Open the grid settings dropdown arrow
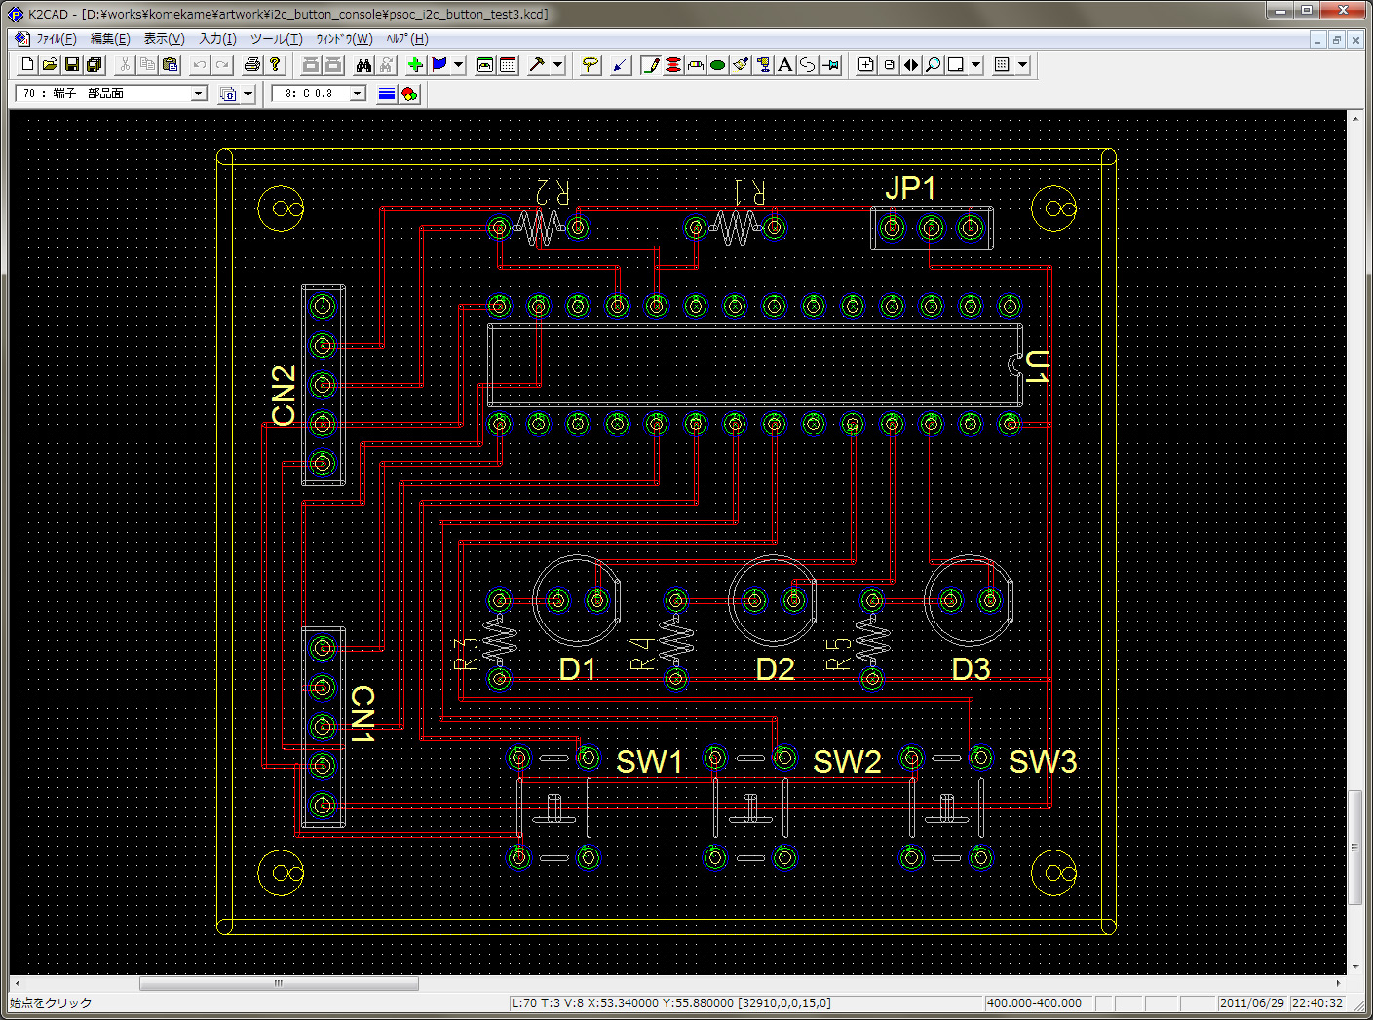This screenshot has height=1020, width=1373. 1022,65
